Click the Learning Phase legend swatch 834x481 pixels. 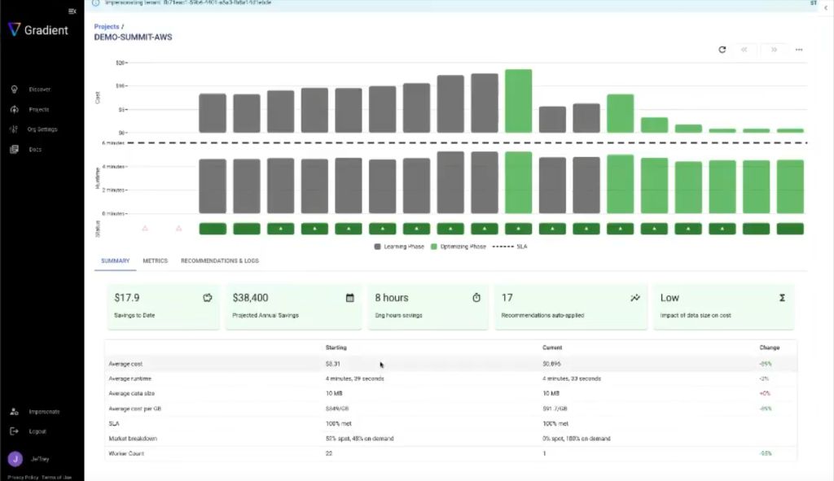point(378,247)
